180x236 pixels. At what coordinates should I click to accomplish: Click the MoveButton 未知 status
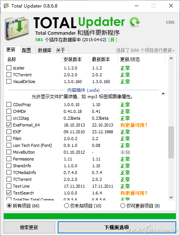[125, 152]
